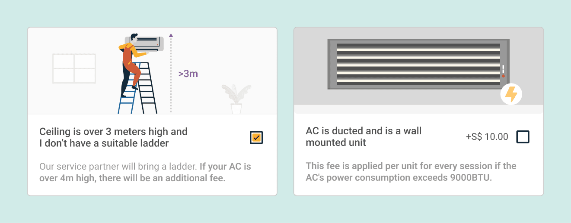The height and width of the screenshot is (223, 571).
Task: Click the technician on ladder illustration
Action: pos(131,65)
